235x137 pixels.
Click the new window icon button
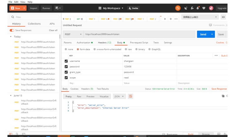click(x=58, y=8)
